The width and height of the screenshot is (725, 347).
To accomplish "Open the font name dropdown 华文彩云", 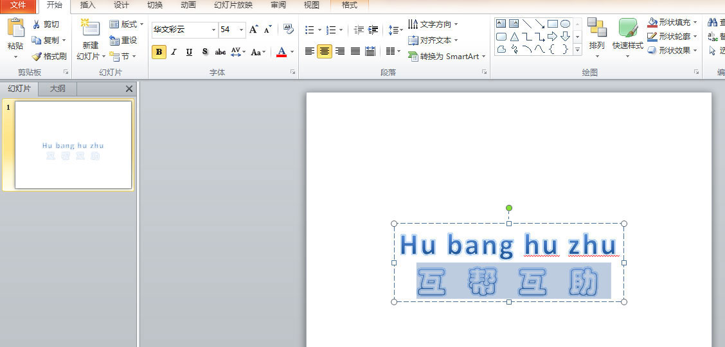I will tap(213, 30).
